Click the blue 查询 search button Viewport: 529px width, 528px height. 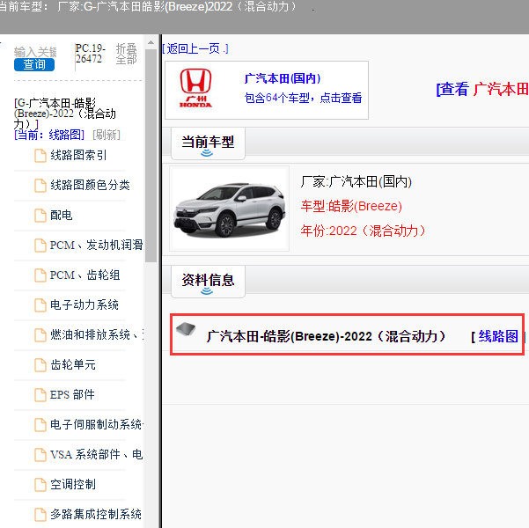(x=34, y=64)
